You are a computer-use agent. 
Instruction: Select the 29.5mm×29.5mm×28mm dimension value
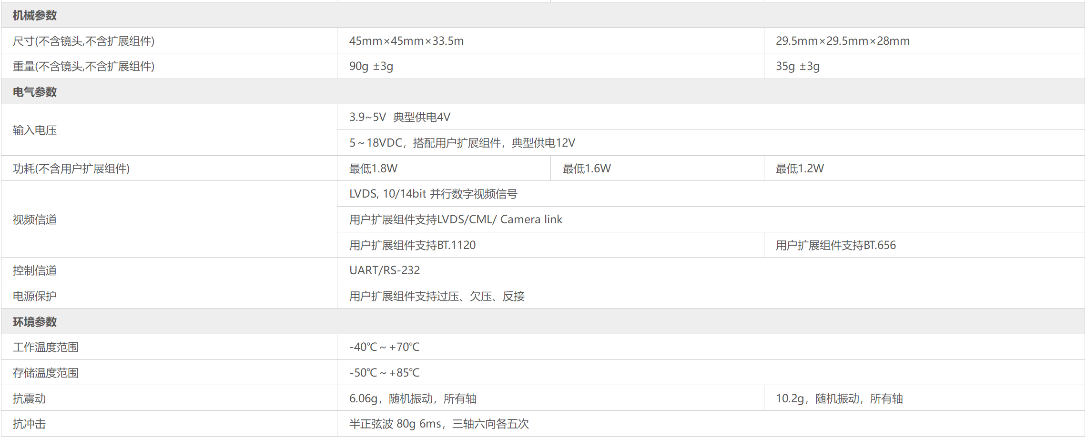pos(842,41)
